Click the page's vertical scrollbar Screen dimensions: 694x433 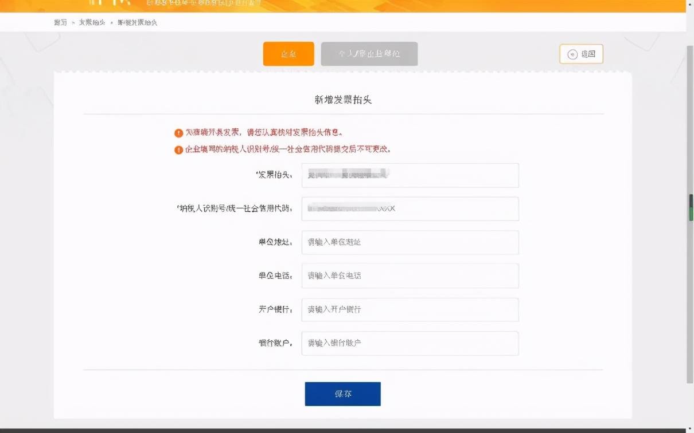tap(690, 215)
